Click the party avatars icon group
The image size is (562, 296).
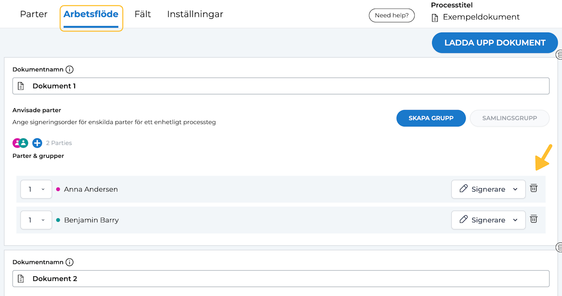coord(20,143)
